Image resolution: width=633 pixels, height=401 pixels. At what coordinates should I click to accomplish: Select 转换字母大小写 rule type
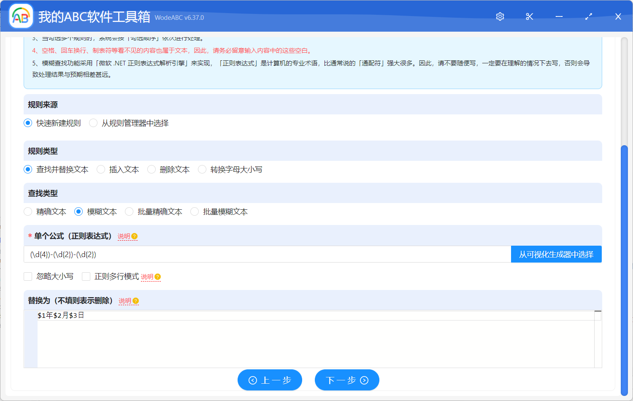point(203,170)
